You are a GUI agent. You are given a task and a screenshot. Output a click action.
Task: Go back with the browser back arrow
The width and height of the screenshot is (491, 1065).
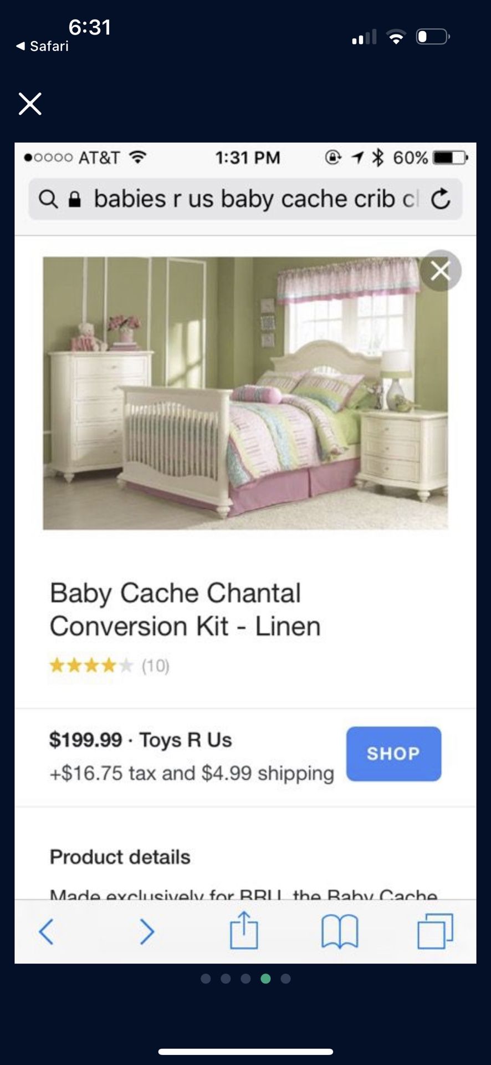coord(47,931)
